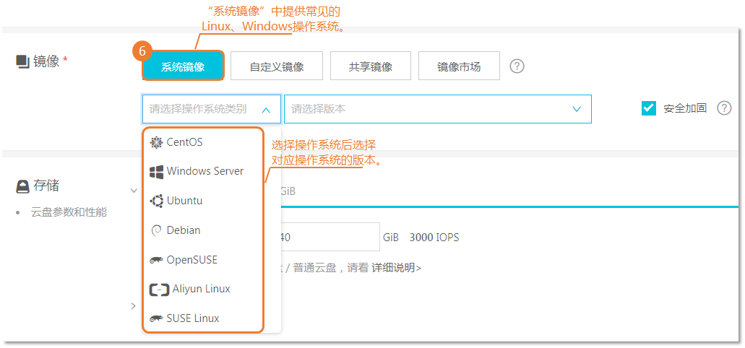Click the SUSE Linux chameleon icon

click(156, 318)
